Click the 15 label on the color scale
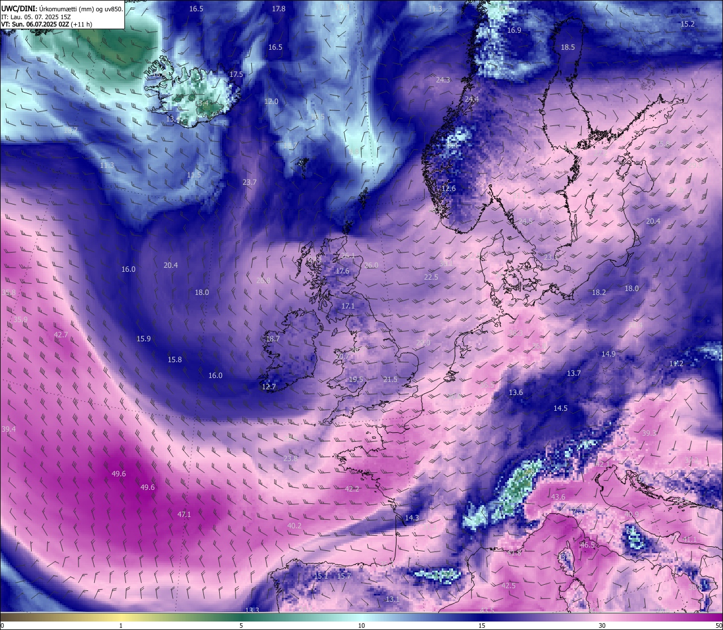Image resolution: width=723 pixels, height=630 pixels. point(482,625)
